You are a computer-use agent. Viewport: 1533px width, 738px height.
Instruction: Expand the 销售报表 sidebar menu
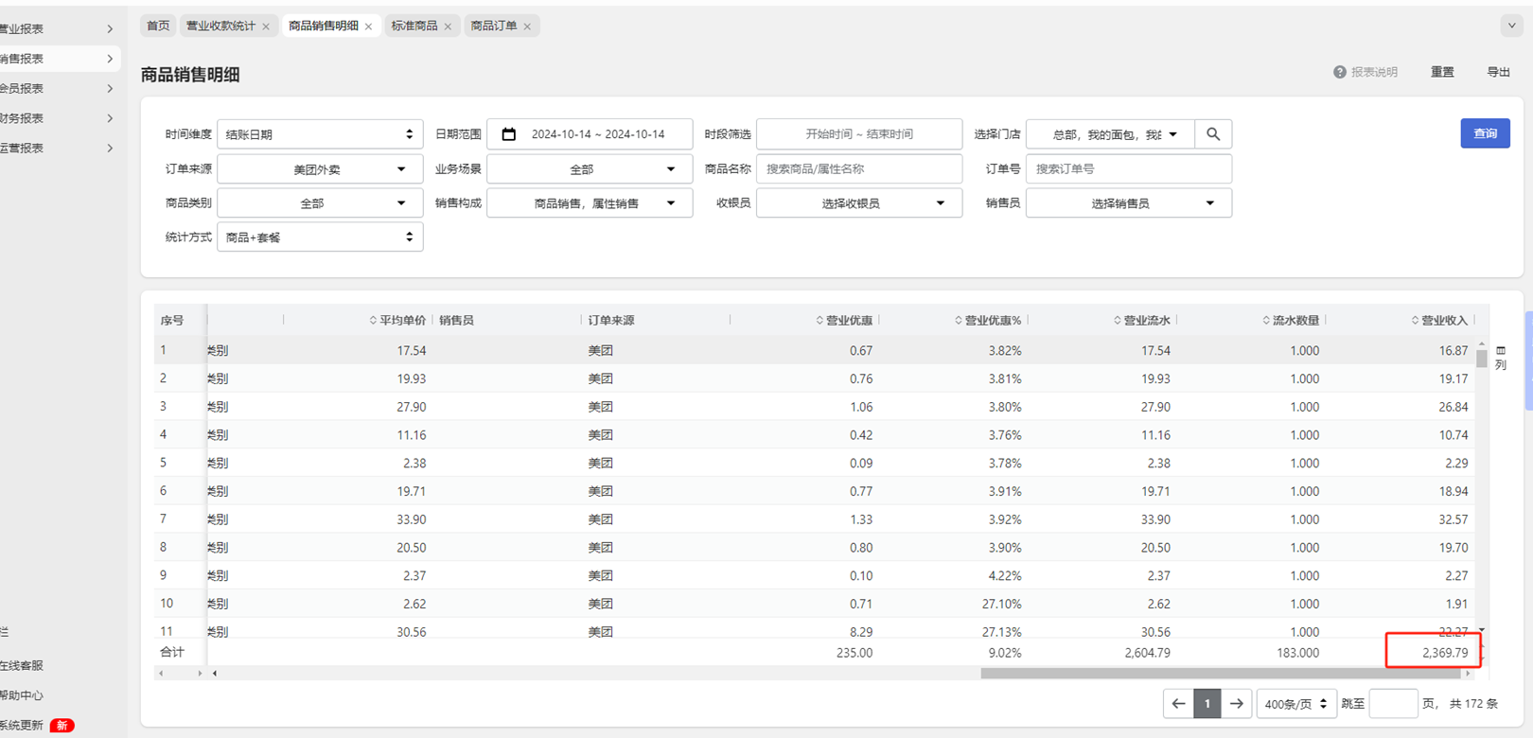click(59, 59)
